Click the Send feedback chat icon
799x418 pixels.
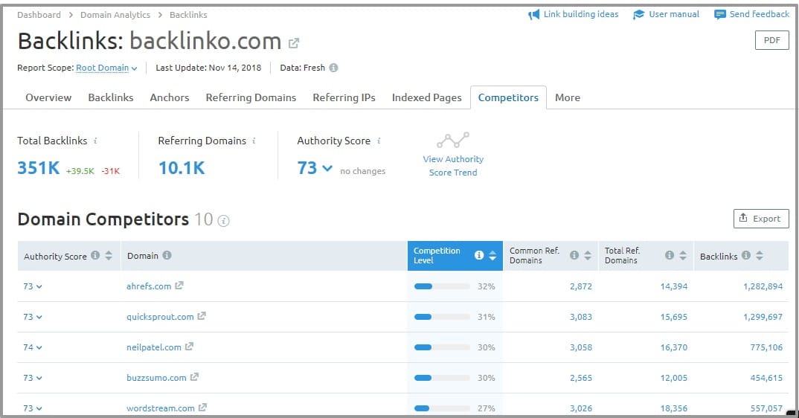point(720,15)
